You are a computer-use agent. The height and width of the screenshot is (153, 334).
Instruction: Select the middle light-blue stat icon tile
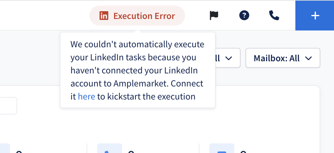tap(109, 148)
